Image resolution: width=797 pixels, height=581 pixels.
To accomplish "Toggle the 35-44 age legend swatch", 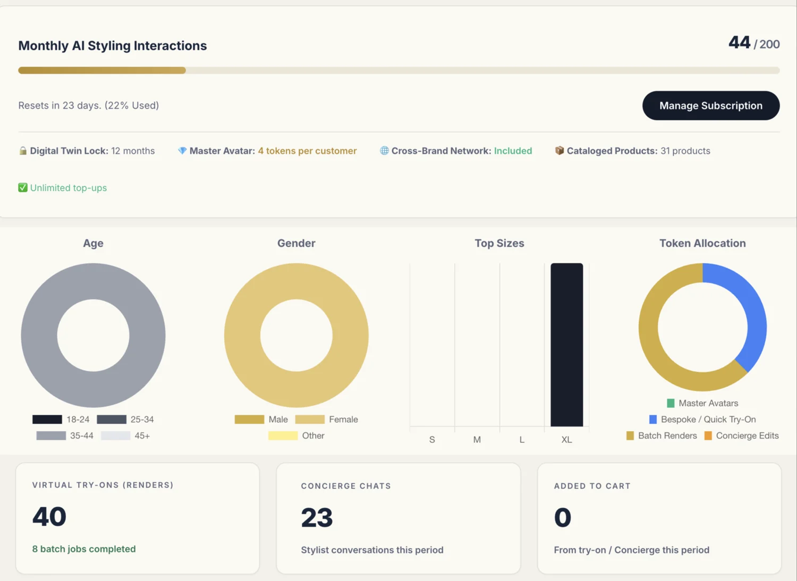I will click(x=51, y=435).
